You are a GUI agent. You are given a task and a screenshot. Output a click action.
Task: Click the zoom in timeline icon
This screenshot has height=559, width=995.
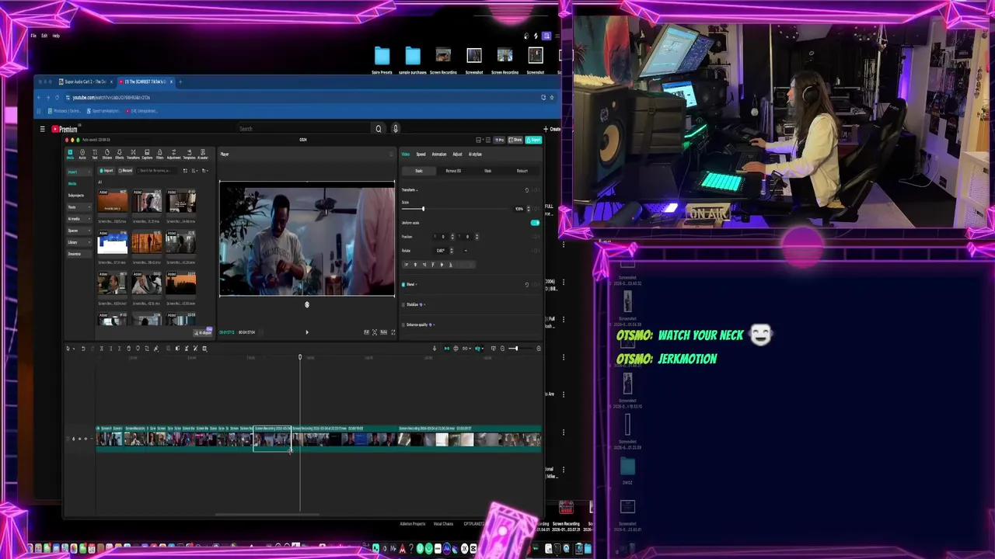[x=539, y=349]
